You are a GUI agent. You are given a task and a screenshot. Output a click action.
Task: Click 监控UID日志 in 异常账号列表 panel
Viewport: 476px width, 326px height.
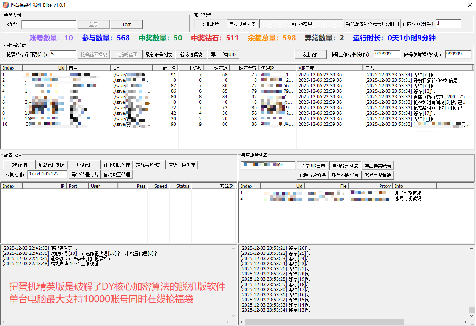(312, 165)
